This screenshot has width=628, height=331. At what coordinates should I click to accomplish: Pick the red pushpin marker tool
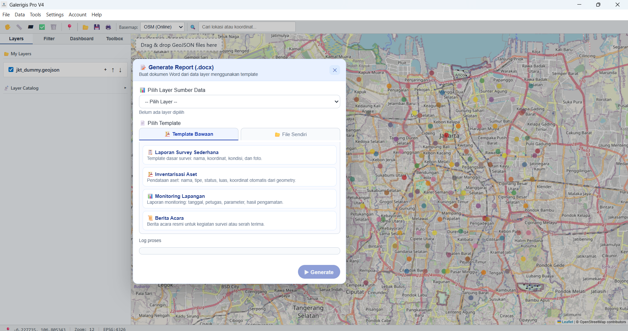pyautogui.click(x=69, y=27)
